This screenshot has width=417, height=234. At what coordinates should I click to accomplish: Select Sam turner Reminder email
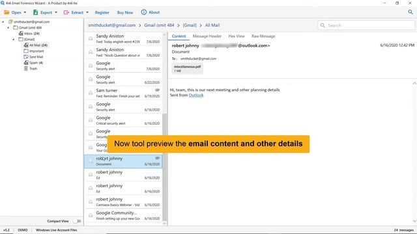123,93
